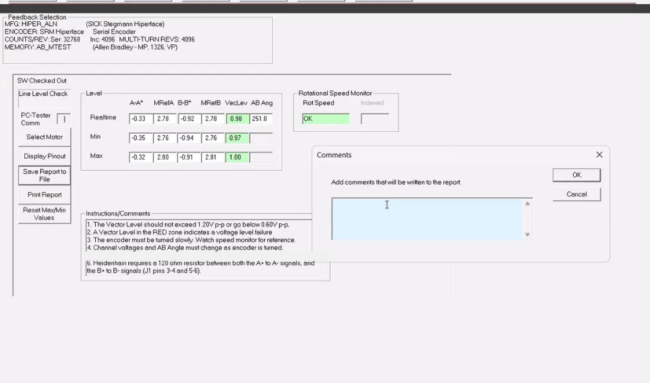Select Max A-A* value -0.32
Image resolution: width=650 pixels, height=383 pixels.
[140, 157]
